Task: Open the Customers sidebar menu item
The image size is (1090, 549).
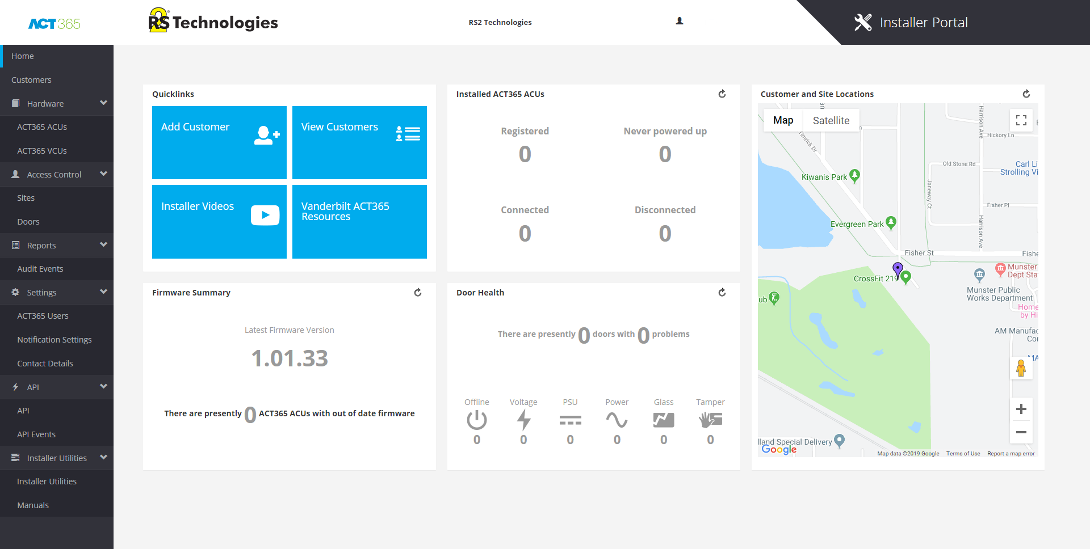Action: pos(31,80)
